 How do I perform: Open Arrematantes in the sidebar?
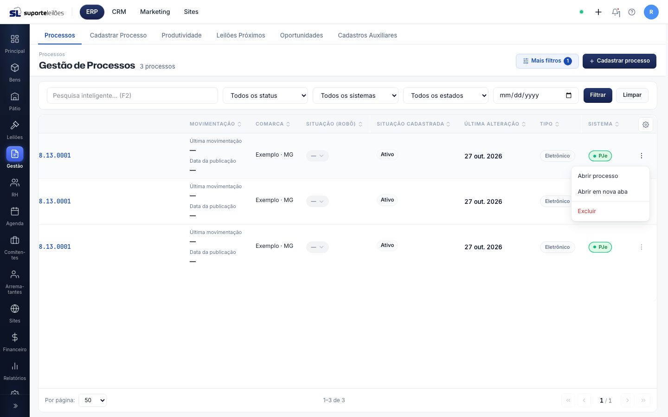coord(15,282)
